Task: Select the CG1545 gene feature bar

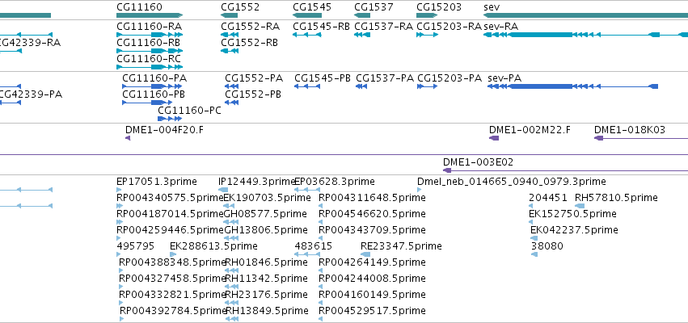Action: [307, 15]
